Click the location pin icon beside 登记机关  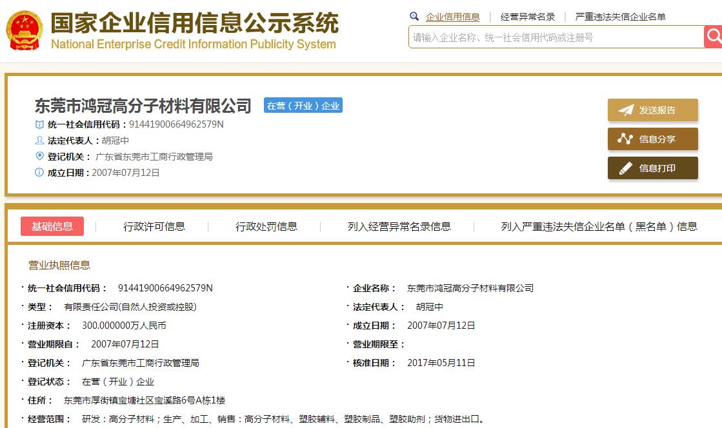[x=39, y=157]
